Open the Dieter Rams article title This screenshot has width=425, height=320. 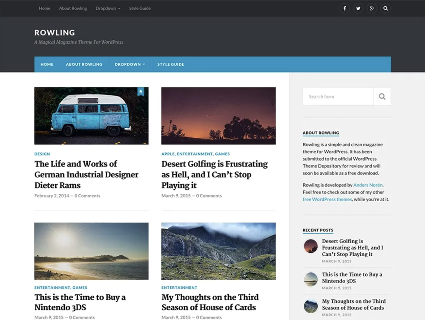86,174
